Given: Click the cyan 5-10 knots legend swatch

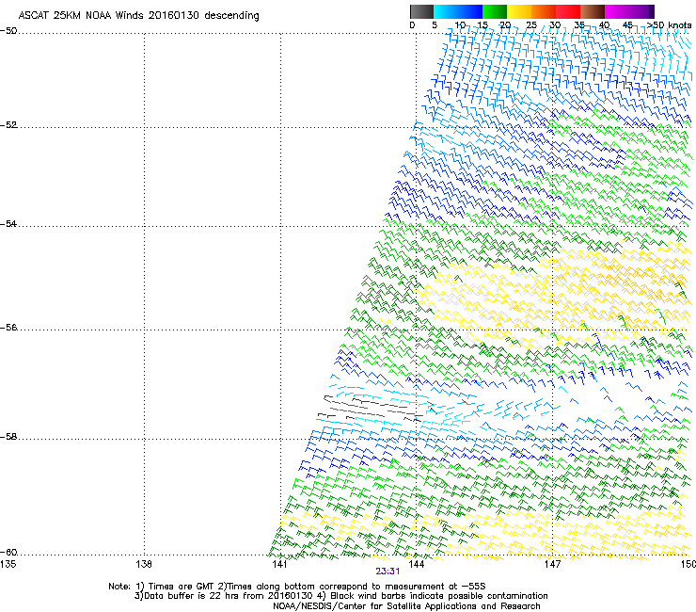Looking at the screenshot, I should 446,11.
